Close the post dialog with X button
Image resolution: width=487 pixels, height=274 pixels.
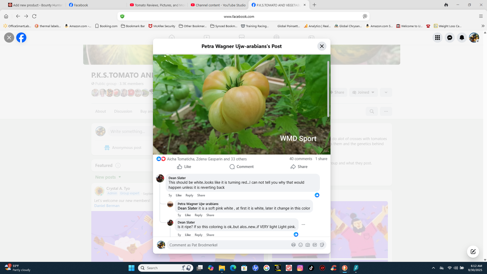pyautogui.click(x=322, y=46)
